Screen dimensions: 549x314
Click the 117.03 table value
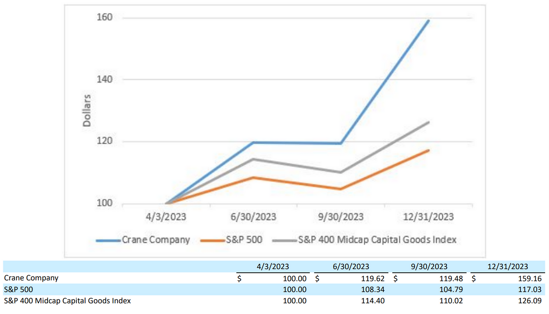tap(530, 289)
